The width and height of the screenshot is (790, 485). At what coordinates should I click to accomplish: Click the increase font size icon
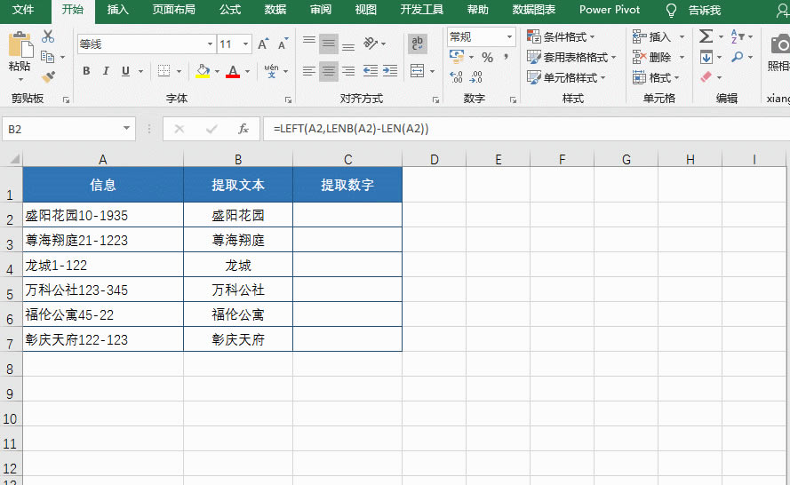coord(263,44)
